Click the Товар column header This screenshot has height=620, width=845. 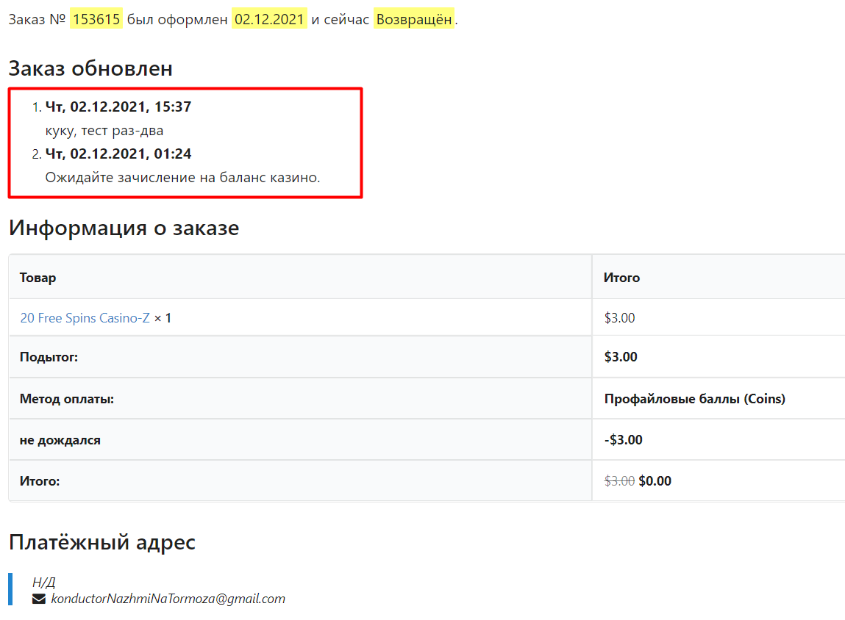point(38,278)
